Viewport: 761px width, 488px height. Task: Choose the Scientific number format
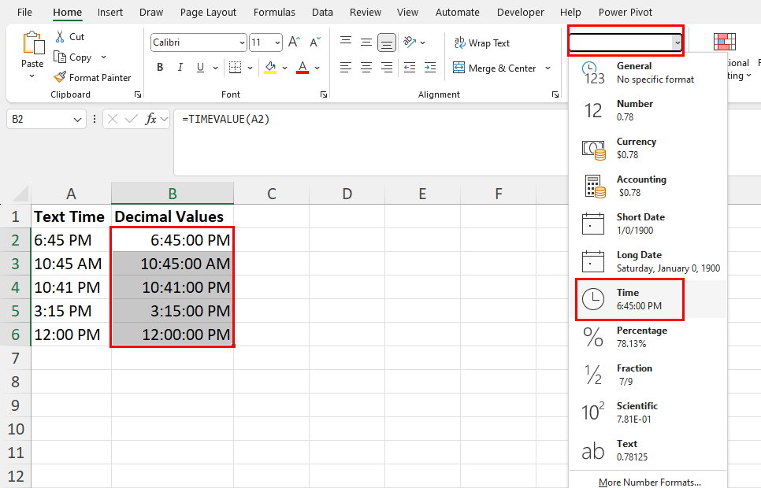tap(648, 412)
